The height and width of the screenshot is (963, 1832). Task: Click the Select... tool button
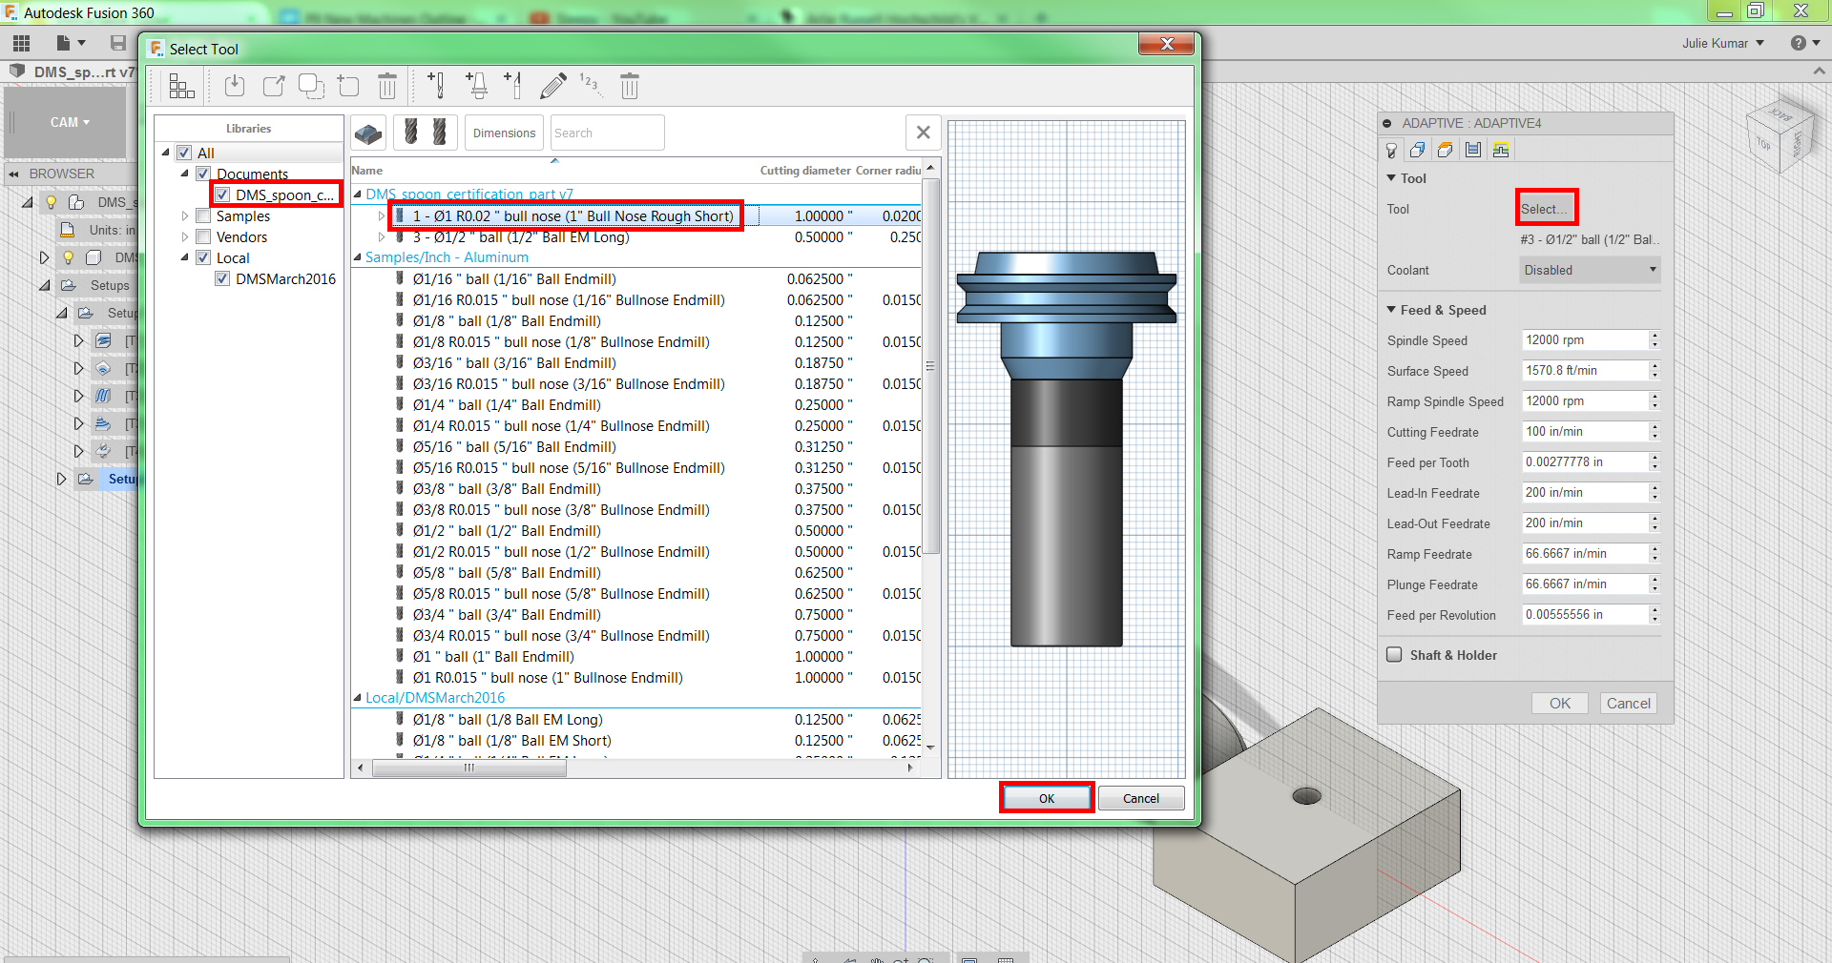(x=1546, y=209)
